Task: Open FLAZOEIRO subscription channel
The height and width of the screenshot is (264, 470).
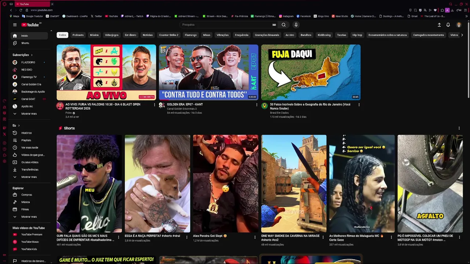Action: (x=29, y=62)
